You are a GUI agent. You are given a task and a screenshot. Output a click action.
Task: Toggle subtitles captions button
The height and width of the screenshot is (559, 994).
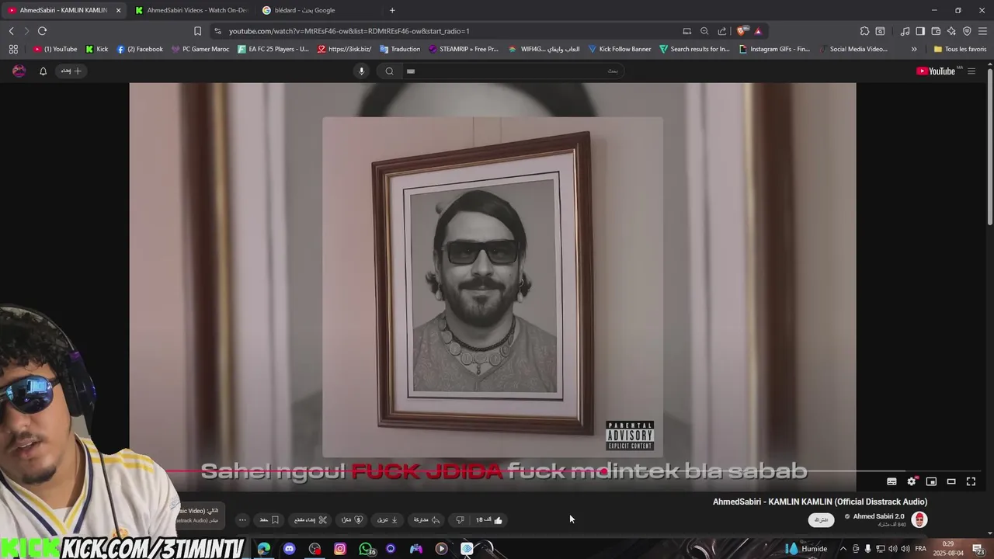(x=891, y=481)
